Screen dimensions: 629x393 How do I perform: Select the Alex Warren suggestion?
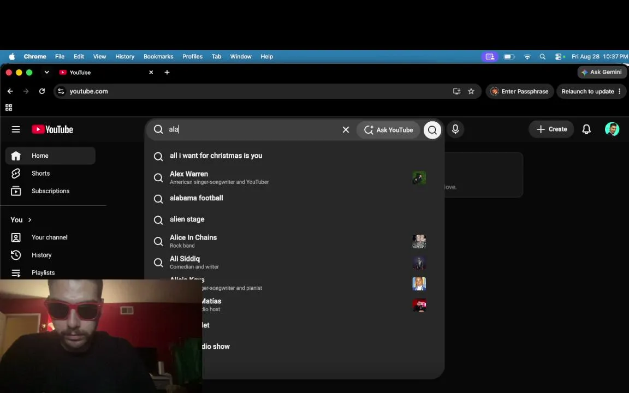[x=294, y=177]
